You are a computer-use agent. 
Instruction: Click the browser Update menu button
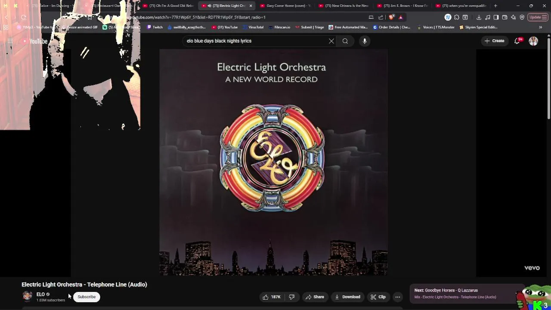[x=538, y=17]
